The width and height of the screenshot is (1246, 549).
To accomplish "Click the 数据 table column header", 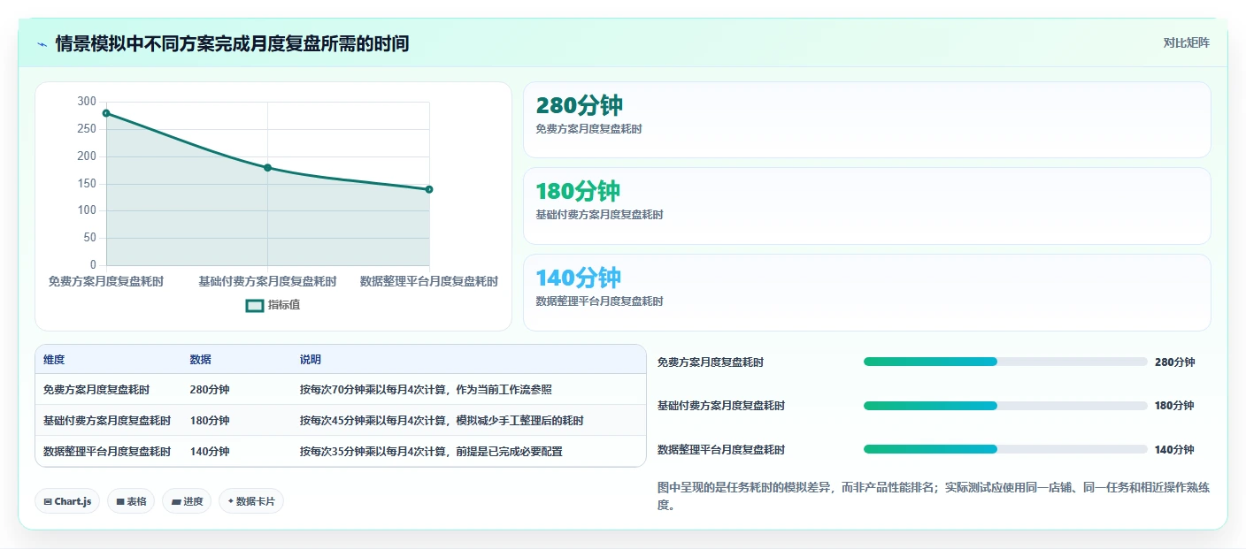I will point(200,360).
